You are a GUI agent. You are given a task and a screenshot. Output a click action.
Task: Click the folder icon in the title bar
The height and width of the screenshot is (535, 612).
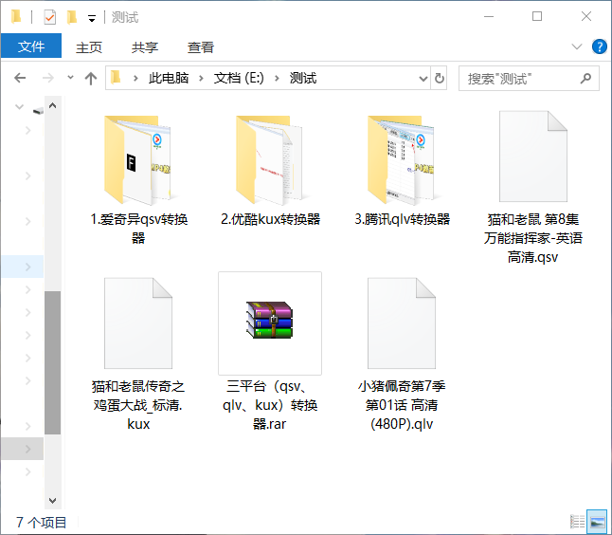pos(16,17)
